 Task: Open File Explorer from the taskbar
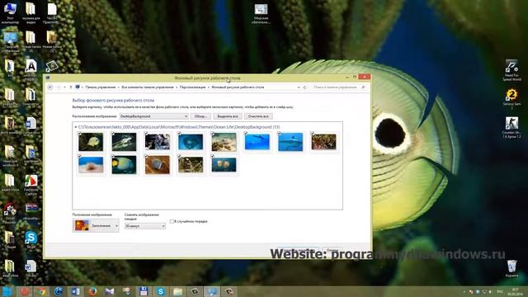click(178, 291)
